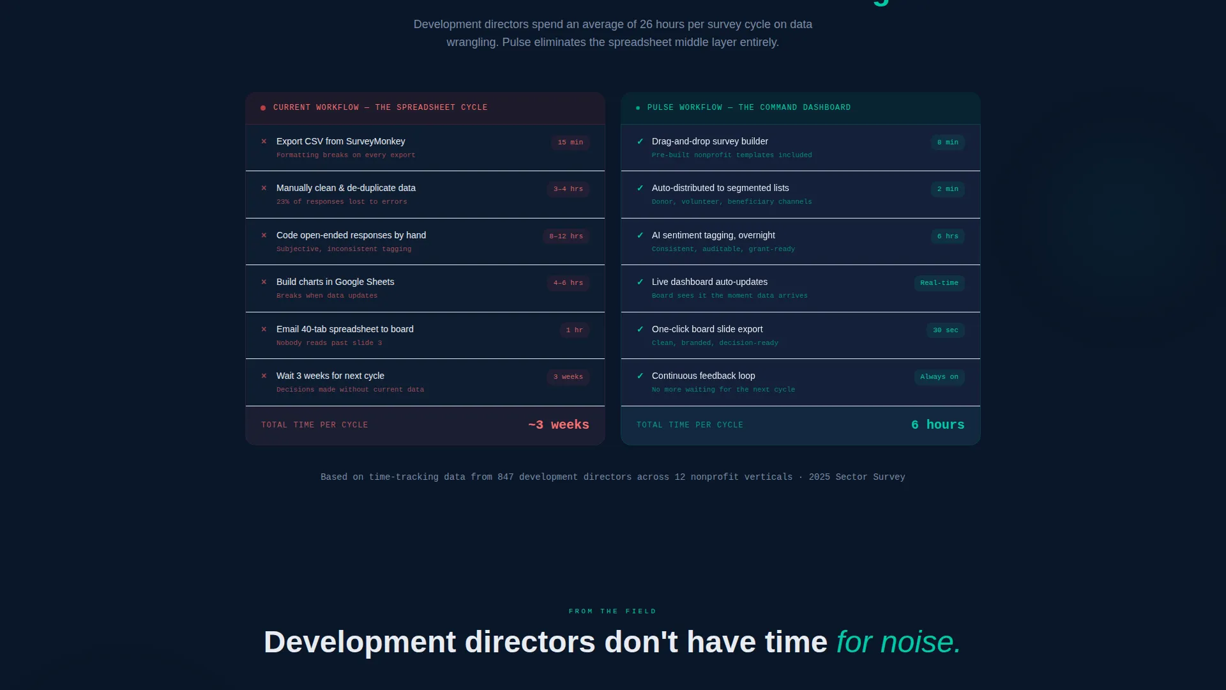Viewport: 1226px width, 690px height.
Task: Click the checkmark beside Drag-and-drop survey builder
Action: [x=640, y=141]
